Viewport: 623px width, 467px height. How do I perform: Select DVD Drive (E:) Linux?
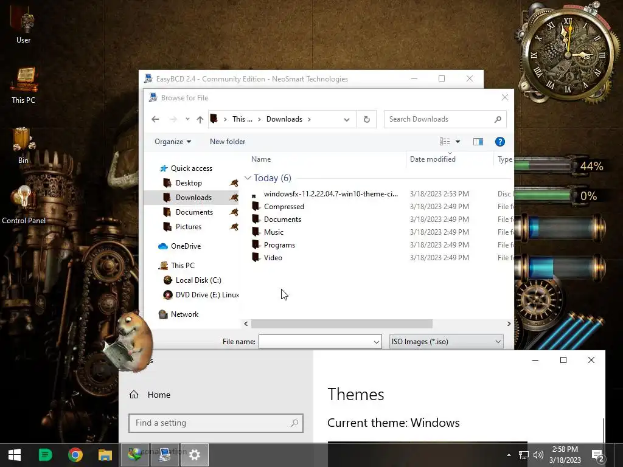(x=207, y=295)
